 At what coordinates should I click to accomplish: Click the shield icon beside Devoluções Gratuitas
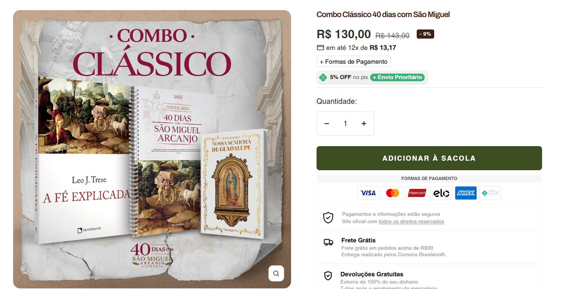pos(328,276)
